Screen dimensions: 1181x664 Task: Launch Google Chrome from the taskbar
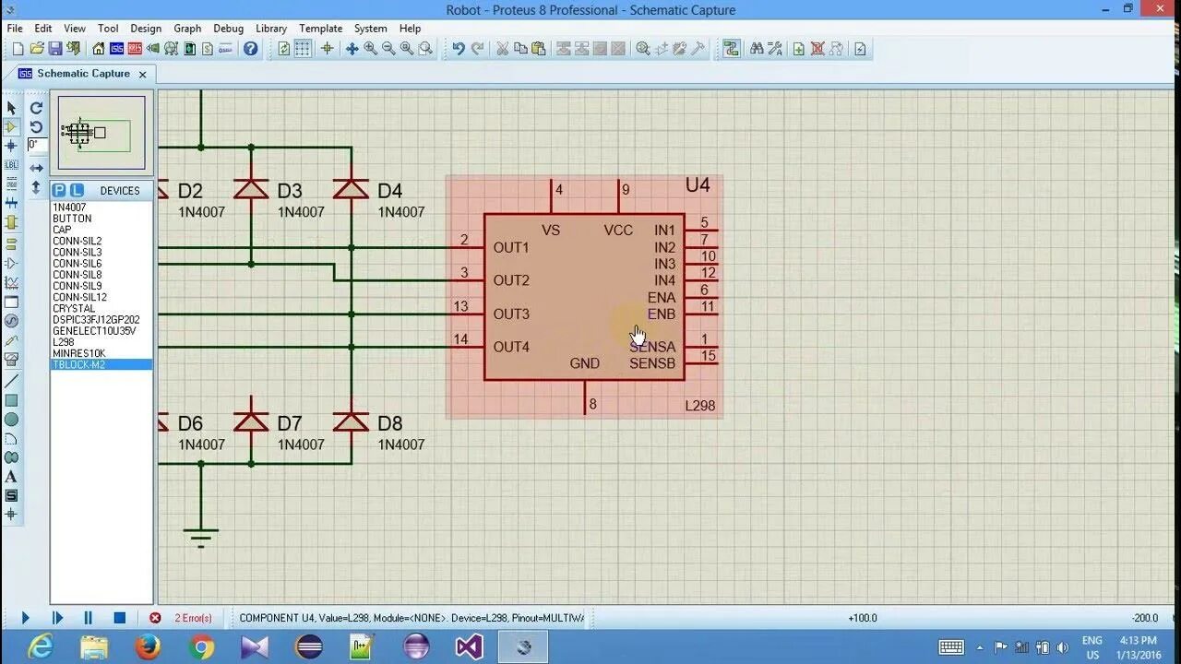201,646
